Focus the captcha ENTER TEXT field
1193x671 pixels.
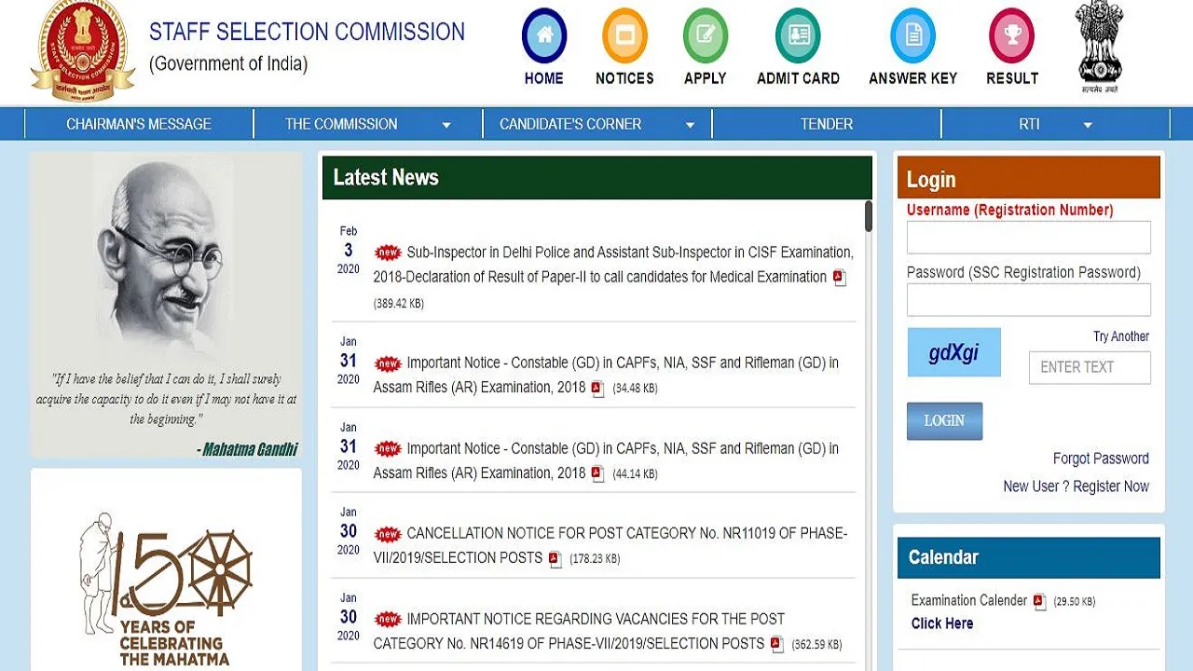1090,367
